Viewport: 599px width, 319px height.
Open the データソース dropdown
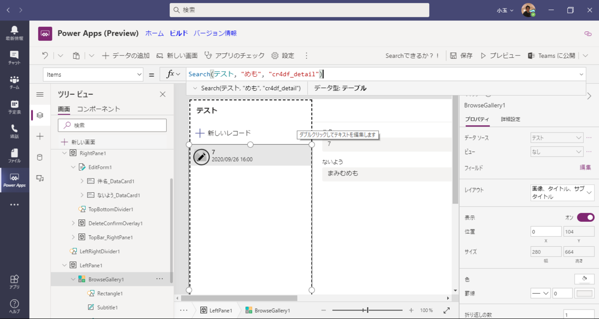pos(557,138)
